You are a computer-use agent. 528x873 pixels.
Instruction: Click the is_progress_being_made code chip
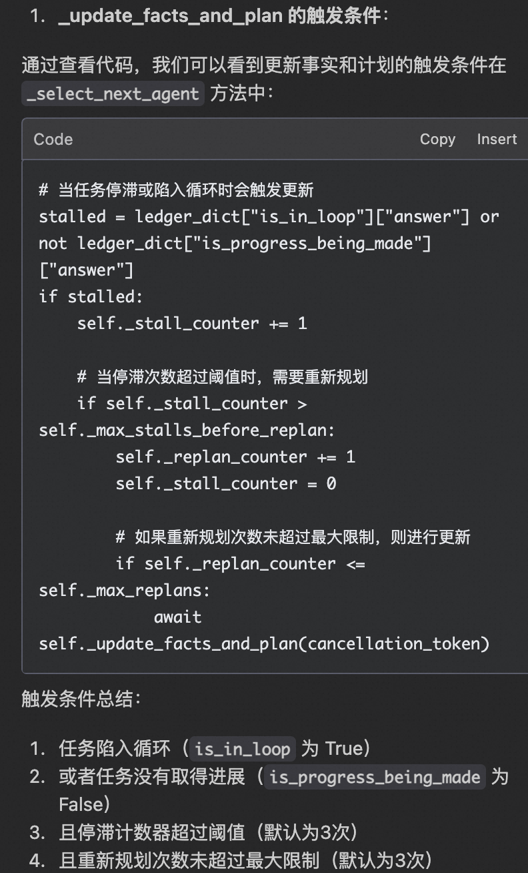(x=374, y=777)
